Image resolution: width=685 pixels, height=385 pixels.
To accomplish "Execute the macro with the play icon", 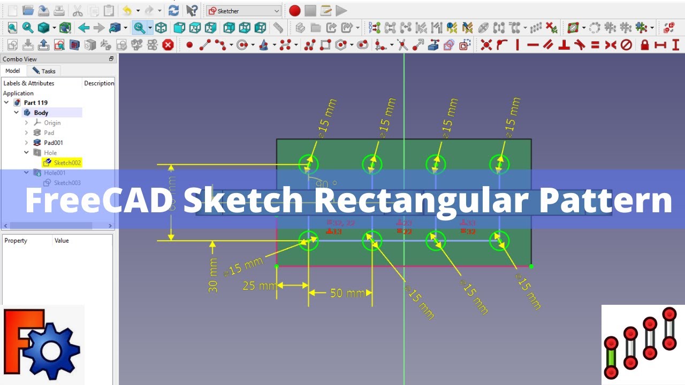I will point(341,10).
